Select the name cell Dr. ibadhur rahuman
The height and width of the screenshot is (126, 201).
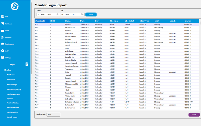tap(72, 102)
